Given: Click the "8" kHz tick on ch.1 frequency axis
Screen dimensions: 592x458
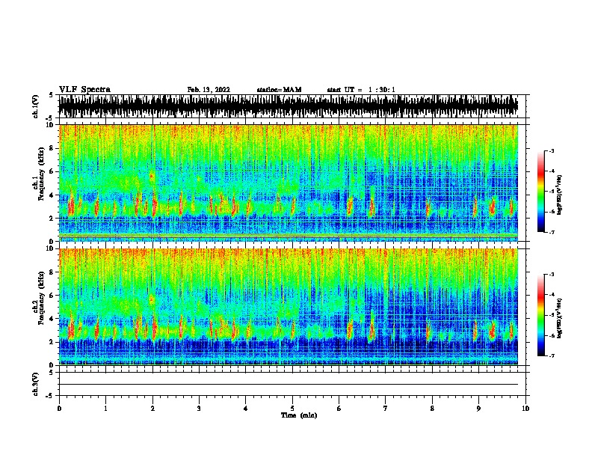Looking at the screenshot, I should click(x=52, y=148).
